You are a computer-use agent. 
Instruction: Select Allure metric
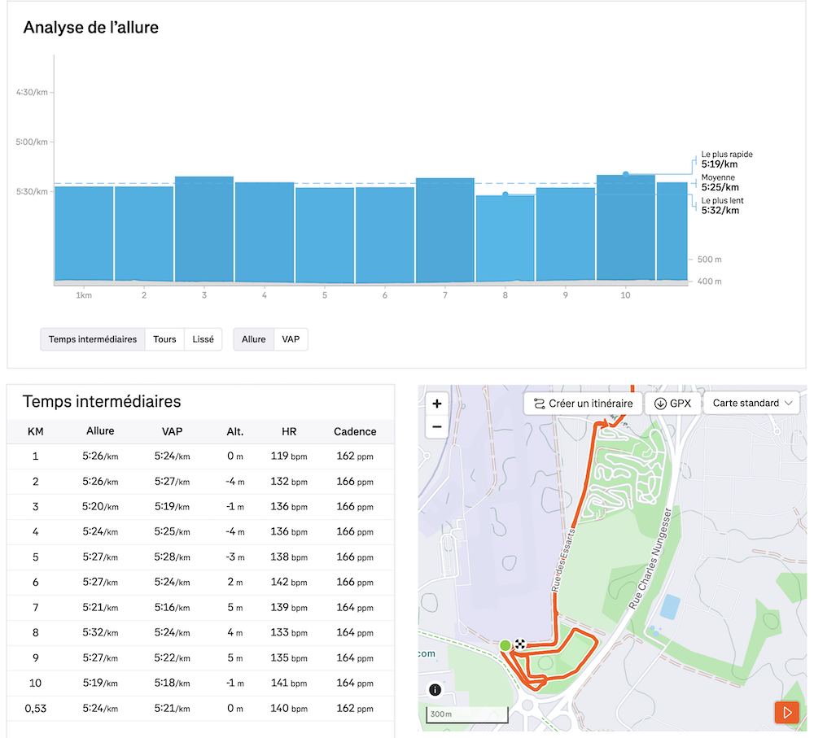point(254,339)
